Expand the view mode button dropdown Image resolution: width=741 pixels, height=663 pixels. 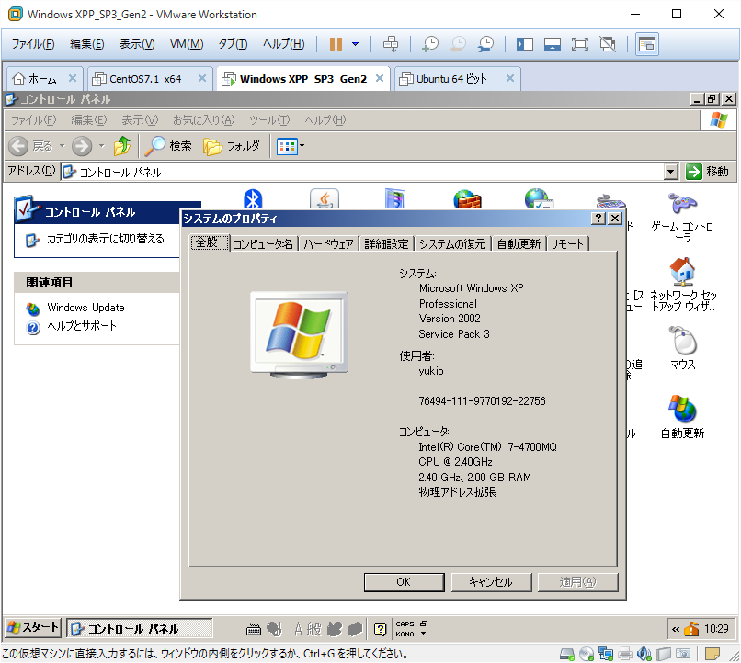pyautogui.click(x=302, y=146)
